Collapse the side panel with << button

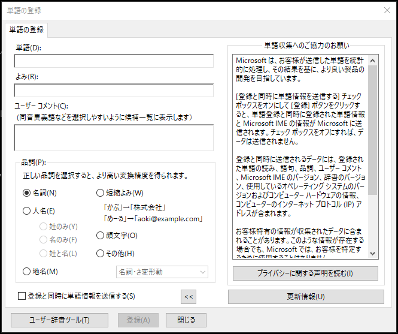coord(189,297)
